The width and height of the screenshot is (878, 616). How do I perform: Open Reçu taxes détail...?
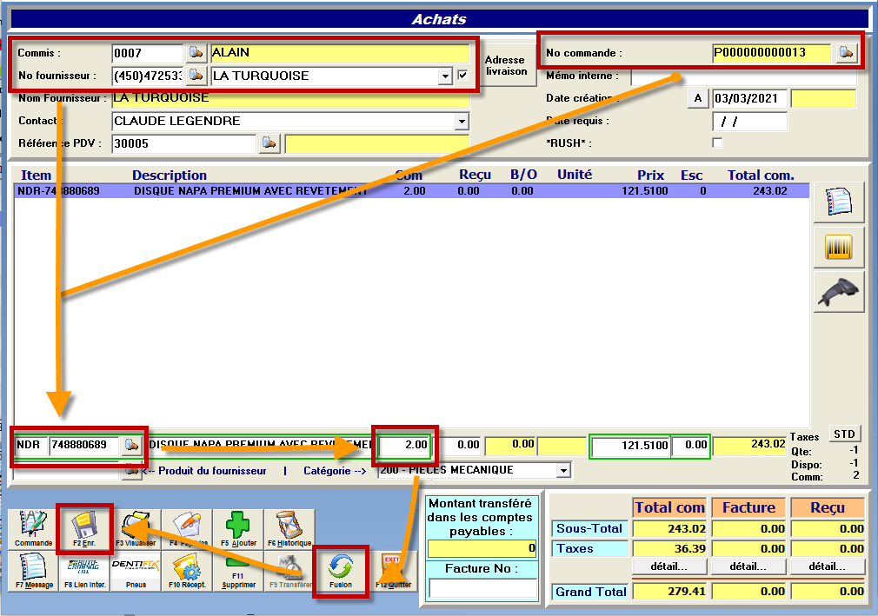827,566
